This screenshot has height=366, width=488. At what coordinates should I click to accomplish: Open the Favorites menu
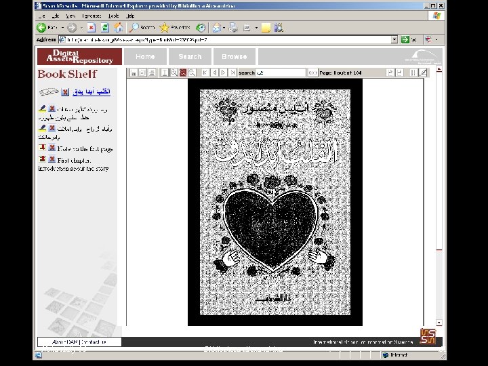[x=91, y=16]
